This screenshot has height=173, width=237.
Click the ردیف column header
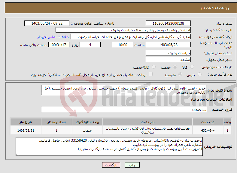(227, 122)
